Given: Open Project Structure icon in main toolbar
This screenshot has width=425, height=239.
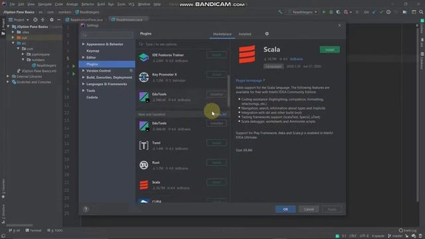Looking at the screenshot, I should pos(404,12).
